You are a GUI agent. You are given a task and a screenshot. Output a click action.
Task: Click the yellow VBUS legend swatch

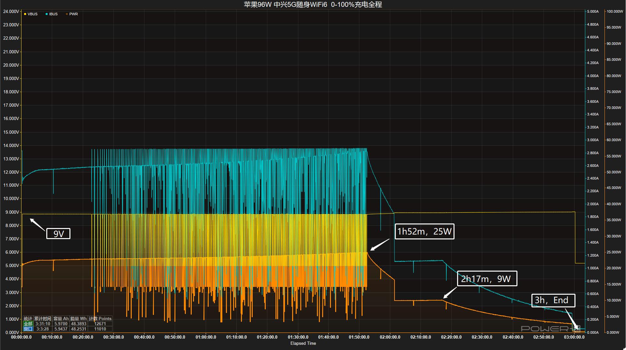click(x=25, y=14)
